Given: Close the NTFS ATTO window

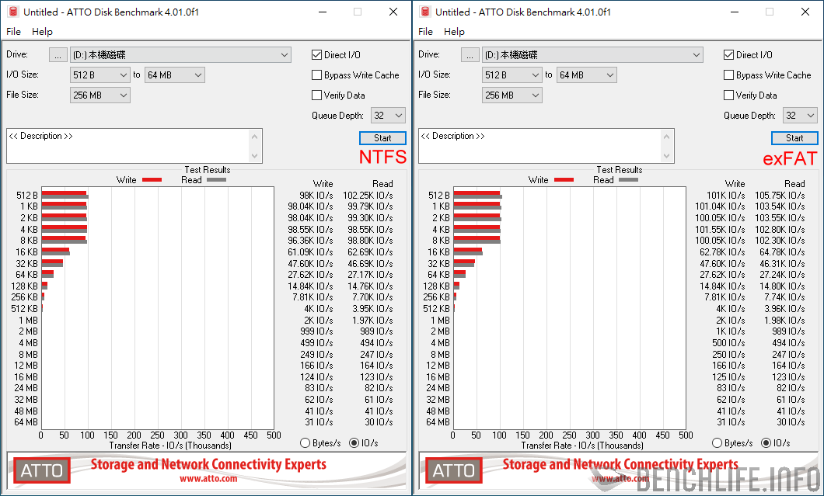Looking at the screenshot, I should 393,12.
